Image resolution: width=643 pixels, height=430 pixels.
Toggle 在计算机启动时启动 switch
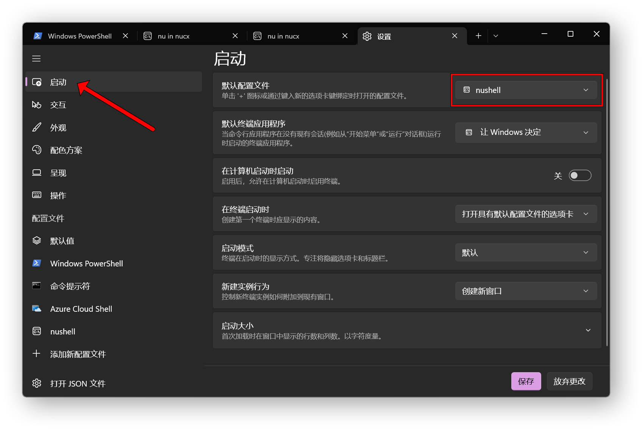(580, 175)
